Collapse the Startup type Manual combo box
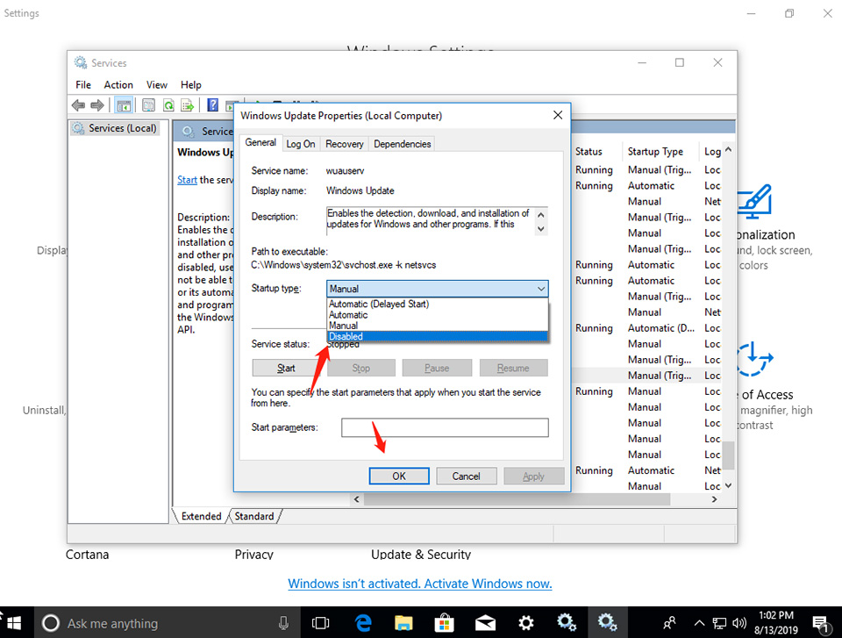The image size is (842, 638). point(437,289)
